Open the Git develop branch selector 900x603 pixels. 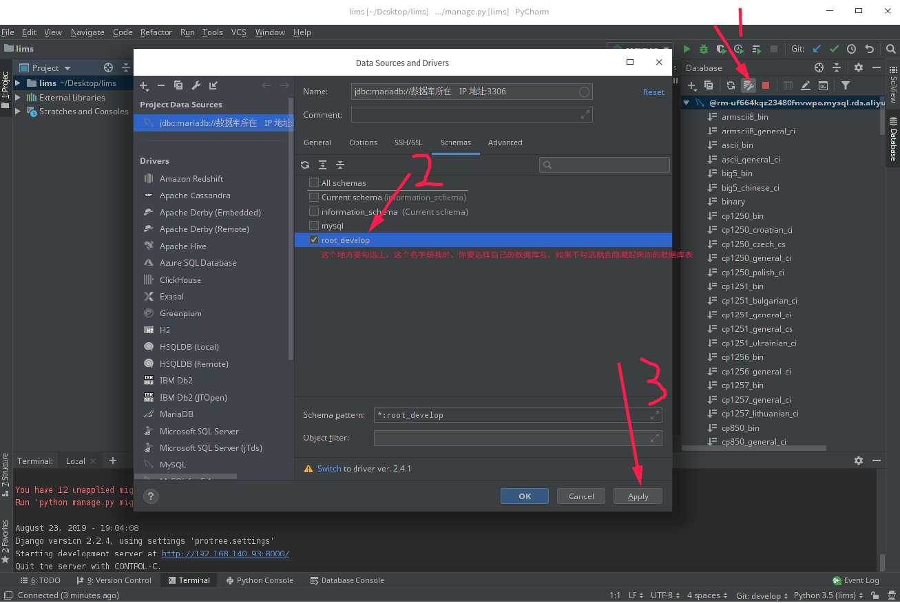point(762,595)
